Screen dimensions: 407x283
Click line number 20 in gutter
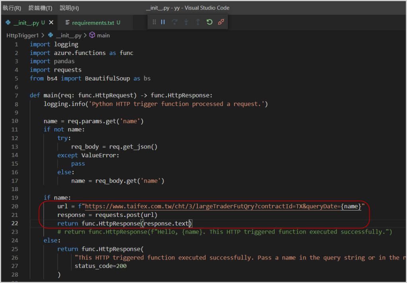click(15, 207)
